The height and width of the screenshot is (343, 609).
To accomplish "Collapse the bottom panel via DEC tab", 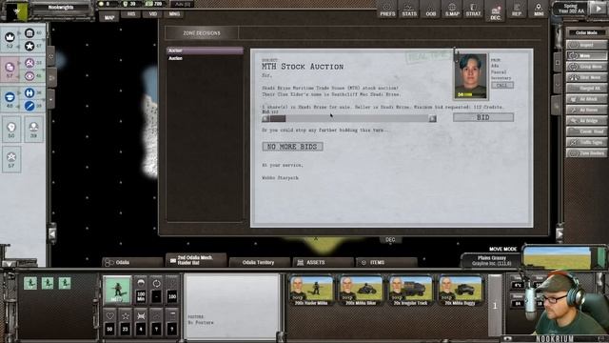I will click(390, 239).
